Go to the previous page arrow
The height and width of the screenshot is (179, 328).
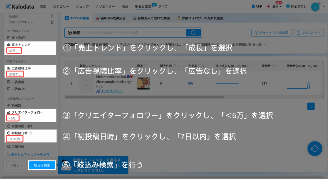(x=302, y=106)
